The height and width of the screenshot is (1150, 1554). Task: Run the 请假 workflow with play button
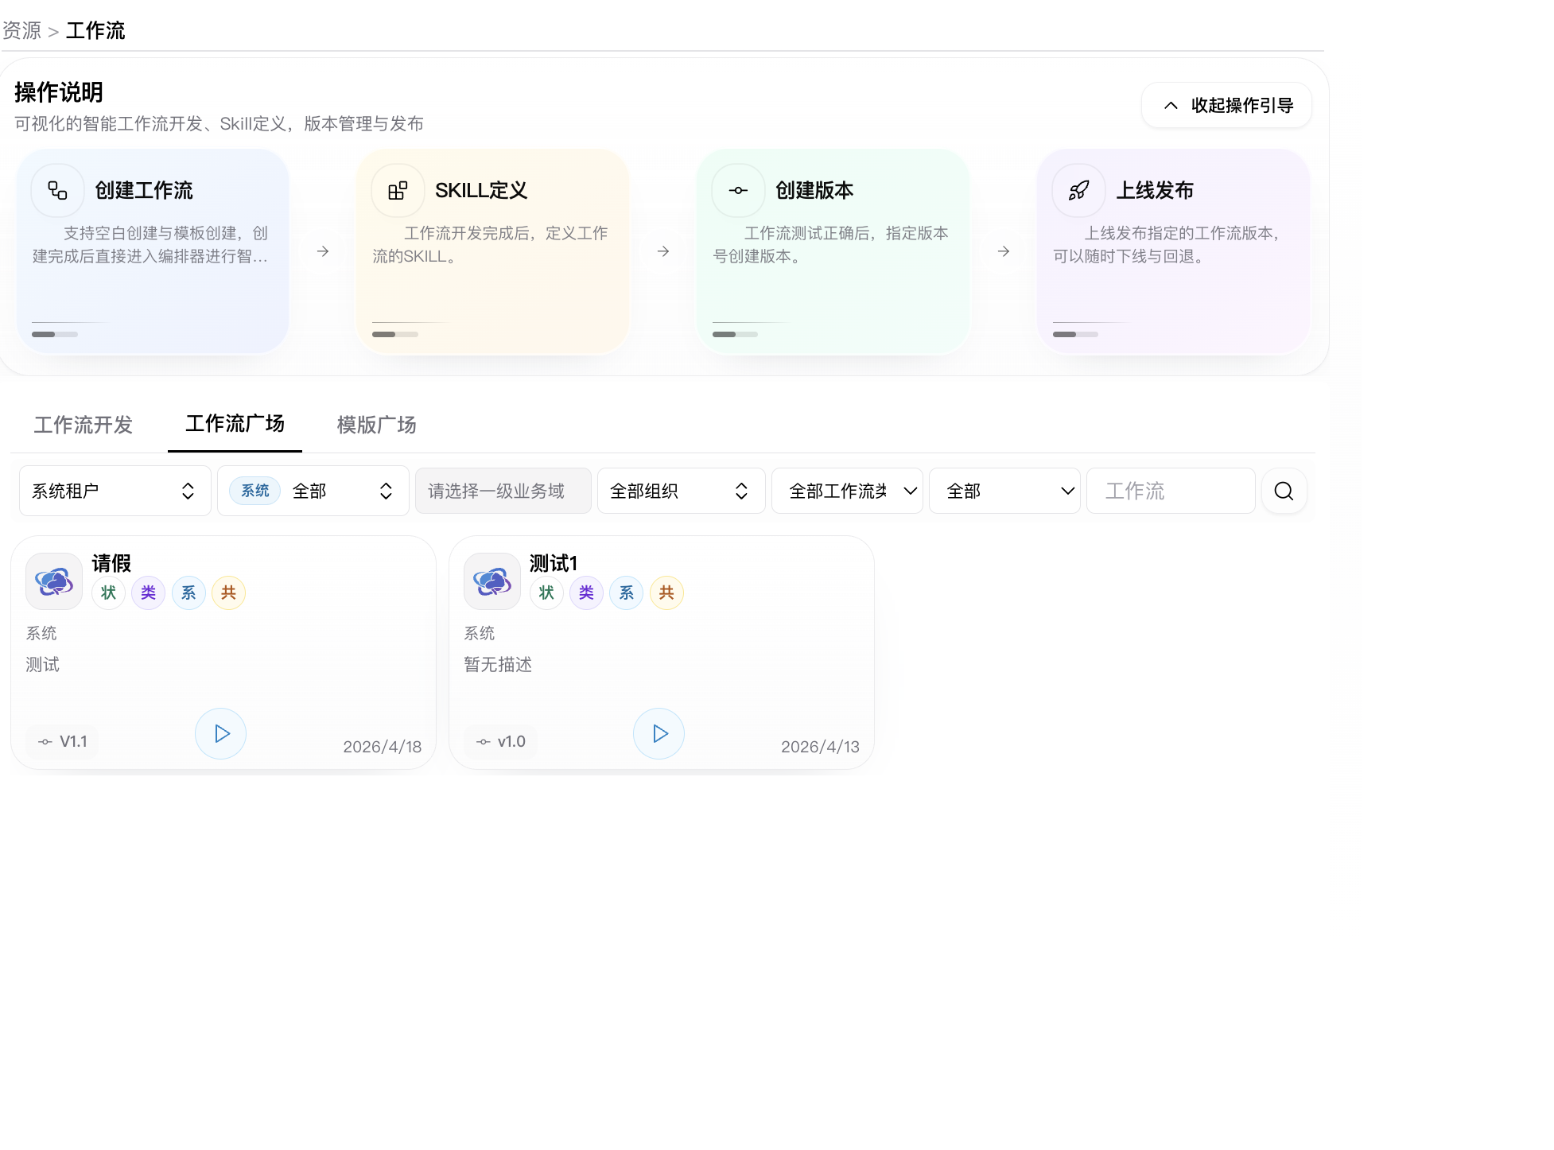pyautogui.click(x=221, y=733)
